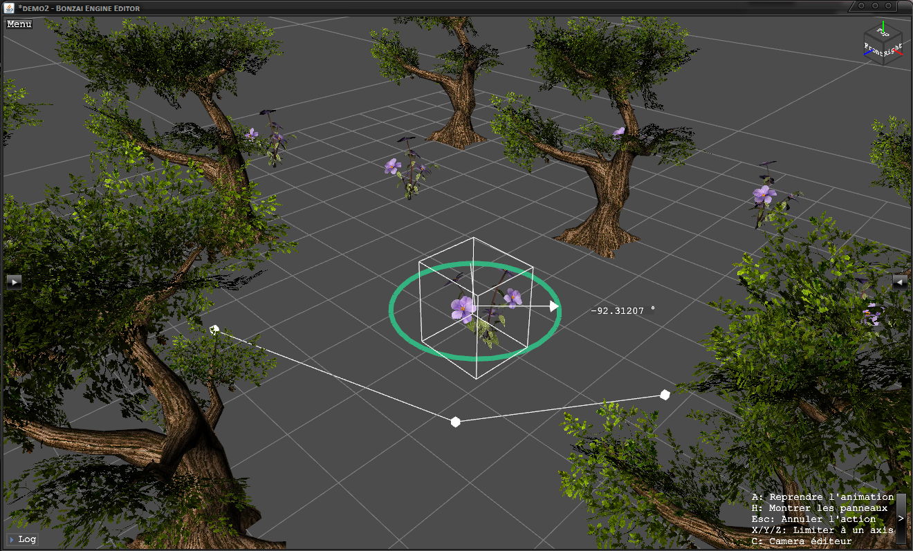
Task: Expand the right side panel arrow
Action: tap(899, 281)
